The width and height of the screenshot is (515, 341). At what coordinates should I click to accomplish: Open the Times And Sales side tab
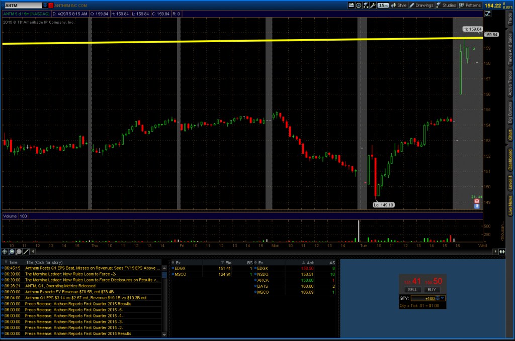coord(510,49)
